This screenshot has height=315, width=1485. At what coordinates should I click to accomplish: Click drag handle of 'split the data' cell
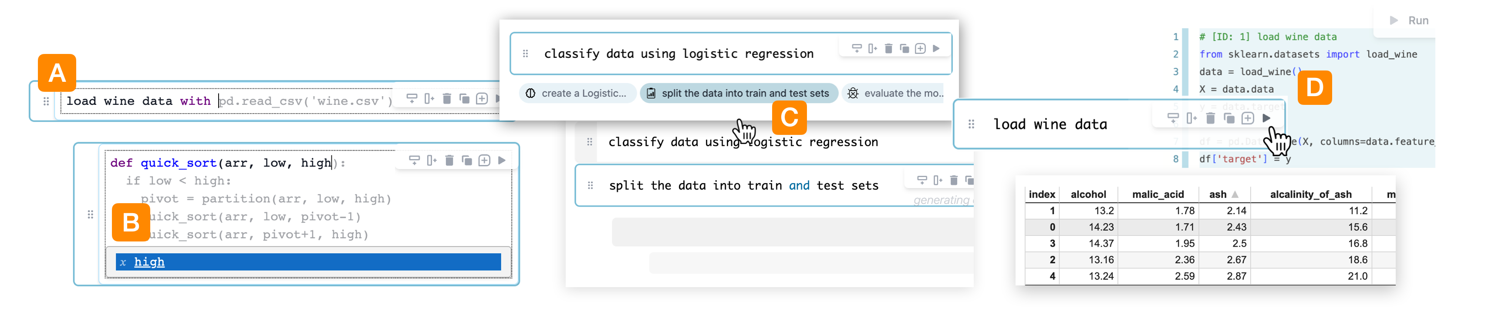(x=591, y=185)
